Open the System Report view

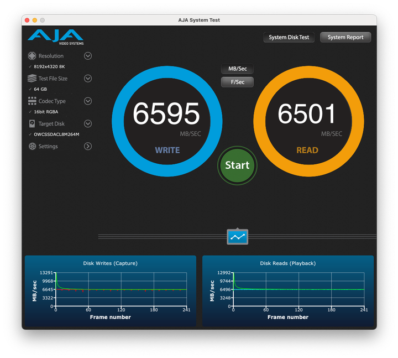345,38
